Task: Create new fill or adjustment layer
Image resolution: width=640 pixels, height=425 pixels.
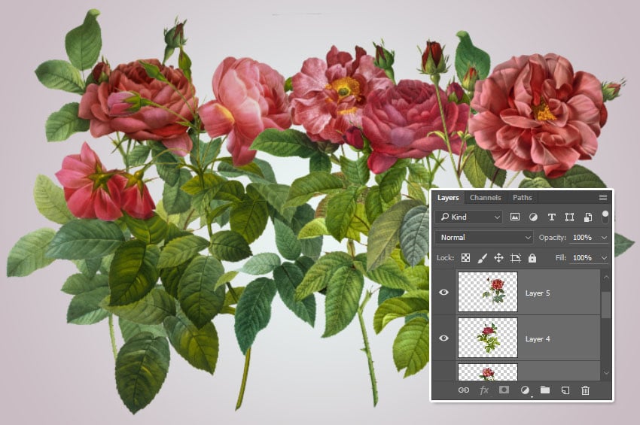Action: pos(526,390)
